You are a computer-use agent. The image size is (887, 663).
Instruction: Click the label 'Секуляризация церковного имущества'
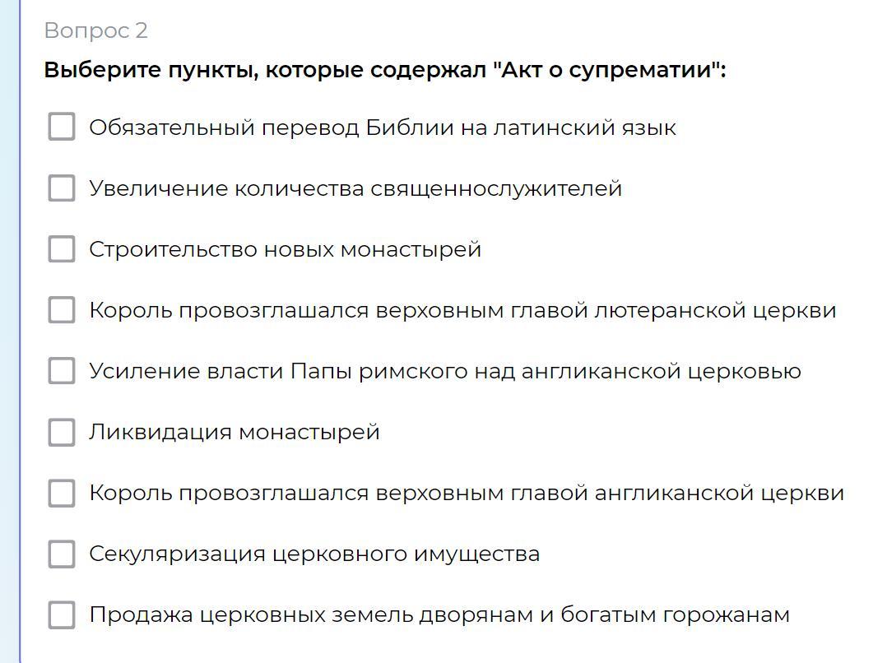[314, 554]
